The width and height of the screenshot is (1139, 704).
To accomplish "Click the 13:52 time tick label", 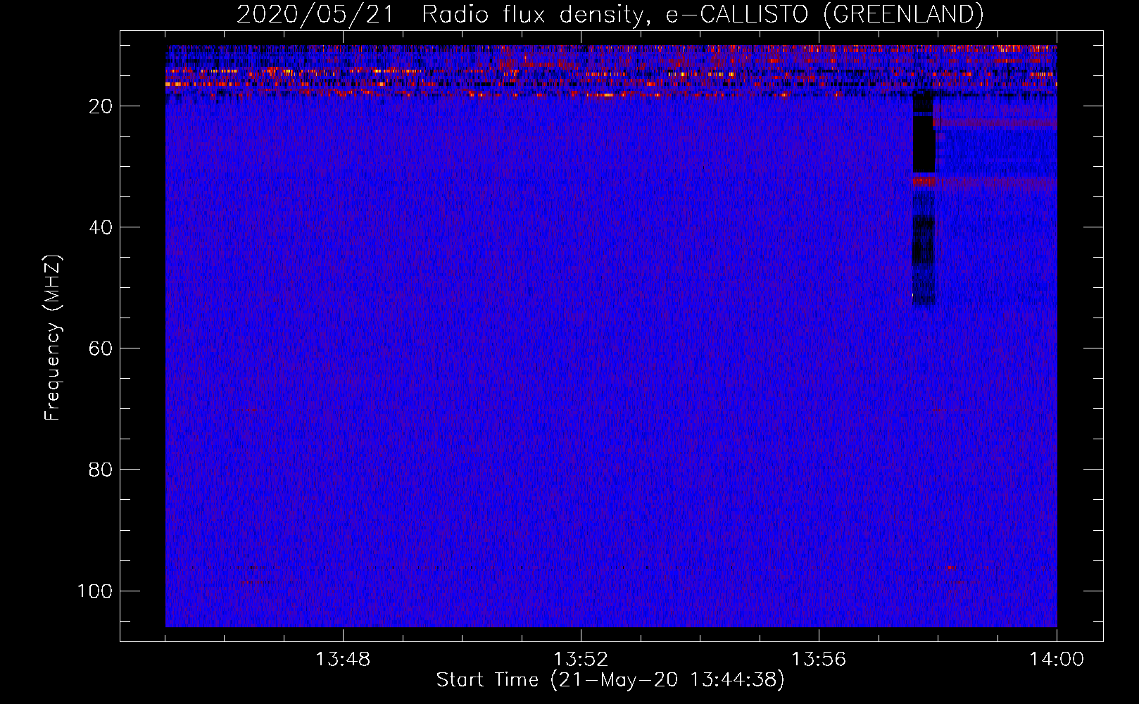I will pos(581,660).
